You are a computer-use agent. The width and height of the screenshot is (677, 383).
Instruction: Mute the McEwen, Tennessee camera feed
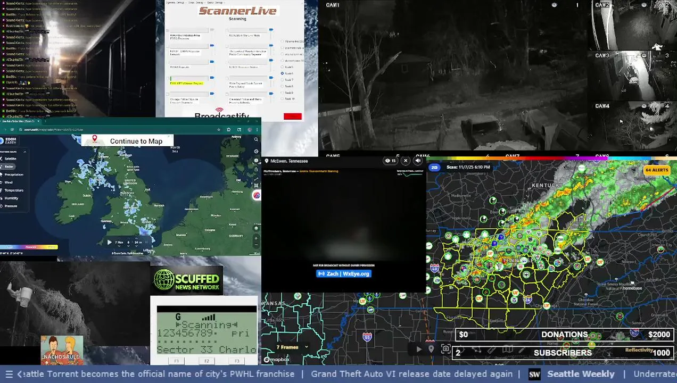coord(418,161)
